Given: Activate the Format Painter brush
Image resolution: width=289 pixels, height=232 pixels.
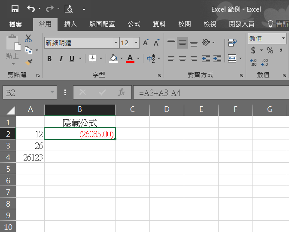Looking at the screenshot, I should pyautogui.click(x=29, y=62).
